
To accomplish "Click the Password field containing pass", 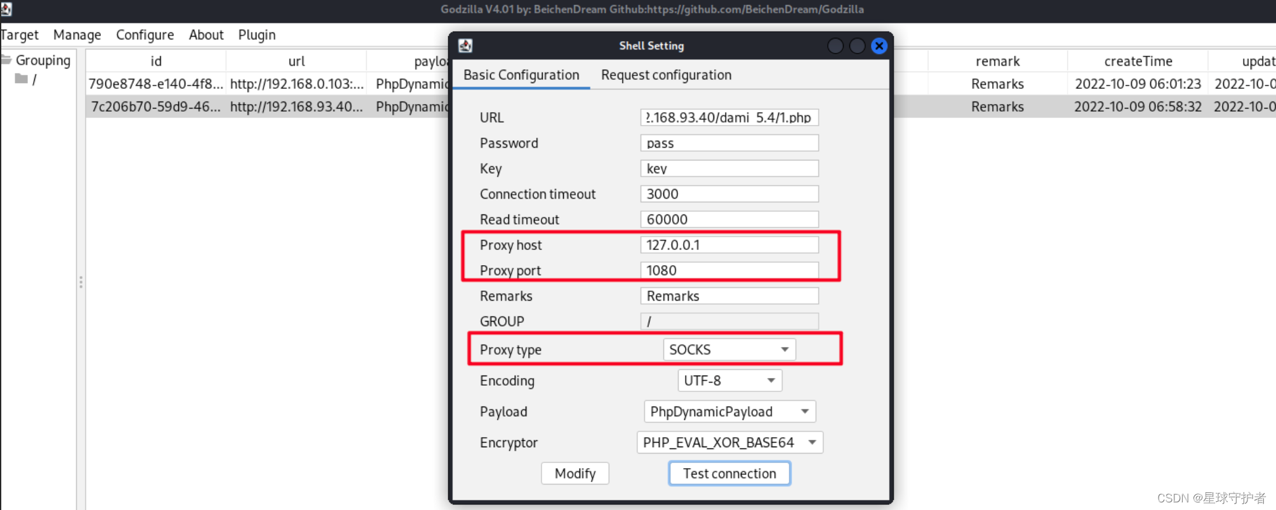I will pos(729,143).
